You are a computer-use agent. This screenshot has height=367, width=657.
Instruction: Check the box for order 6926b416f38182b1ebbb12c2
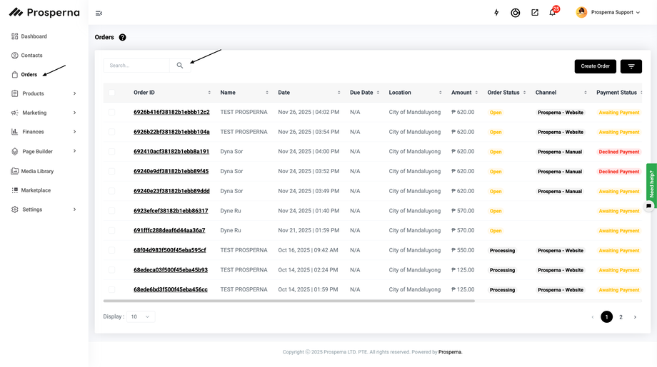(111, 113)
